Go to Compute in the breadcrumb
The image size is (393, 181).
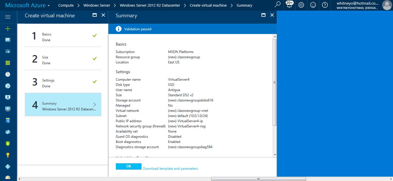coord(66,5)
